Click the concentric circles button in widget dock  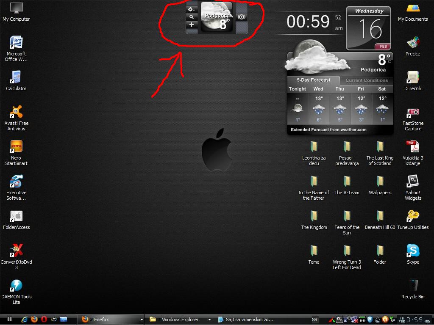coord(242,17)
